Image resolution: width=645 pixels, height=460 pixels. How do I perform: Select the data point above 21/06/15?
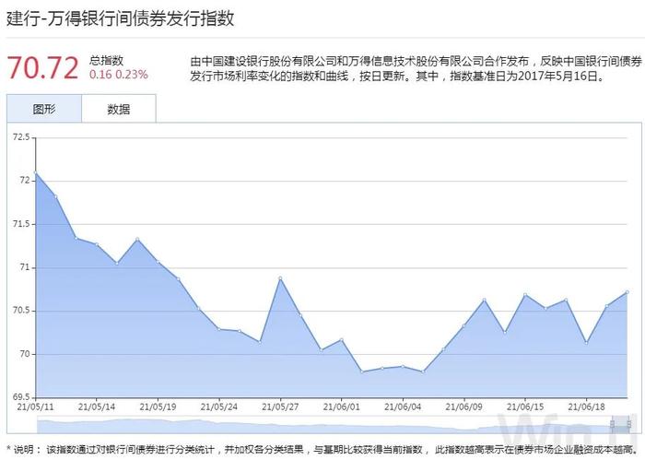(x=525, y=295)
